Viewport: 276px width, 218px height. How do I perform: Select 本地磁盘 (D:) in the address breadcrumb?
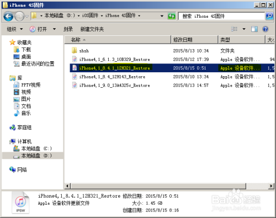[x=60, y=15]
